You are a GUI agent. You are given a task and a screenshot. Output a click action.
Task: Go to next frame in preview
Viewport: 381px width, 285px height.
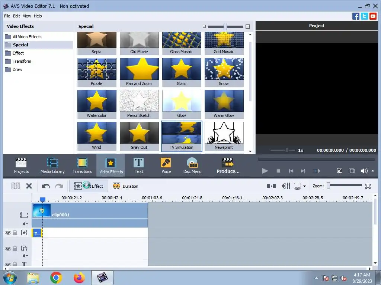point(303,171)
